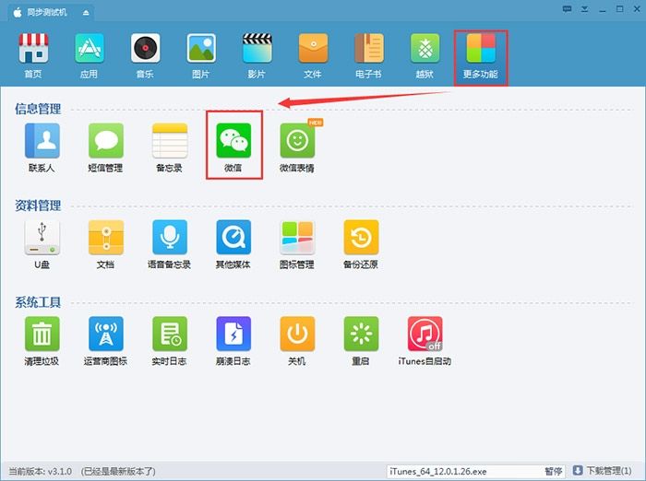The height and width of the screenshot is (481, 646).
Task: Run the 清理垃圾 junk cleaner
Action: (42, 334)
